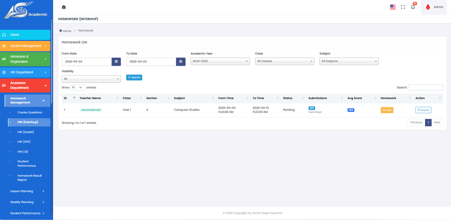Change language via US flag icon

tap(393, 7)
